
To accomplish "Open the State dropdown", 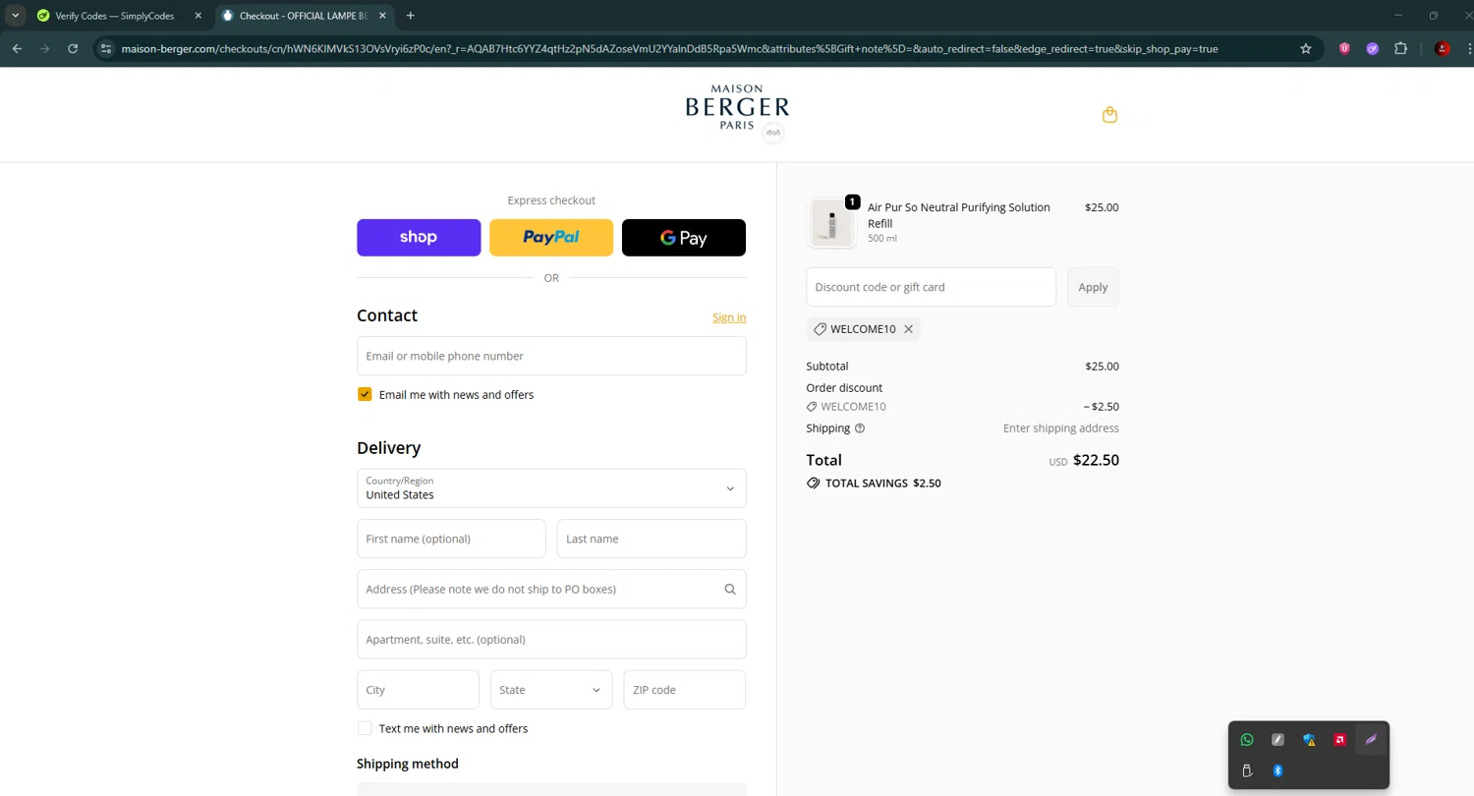I will (551, 690).
